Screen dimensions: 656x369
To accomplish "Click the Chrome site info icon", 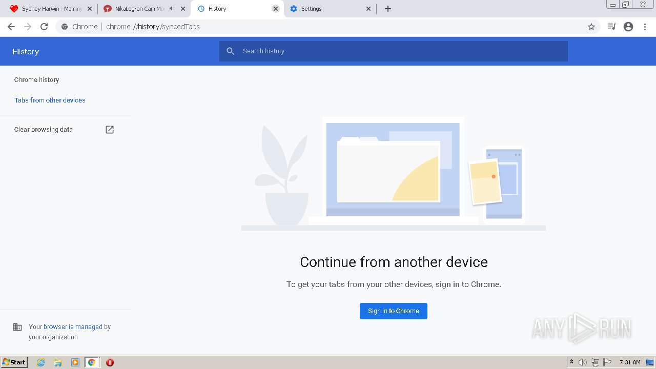I will tap(65, 27).
